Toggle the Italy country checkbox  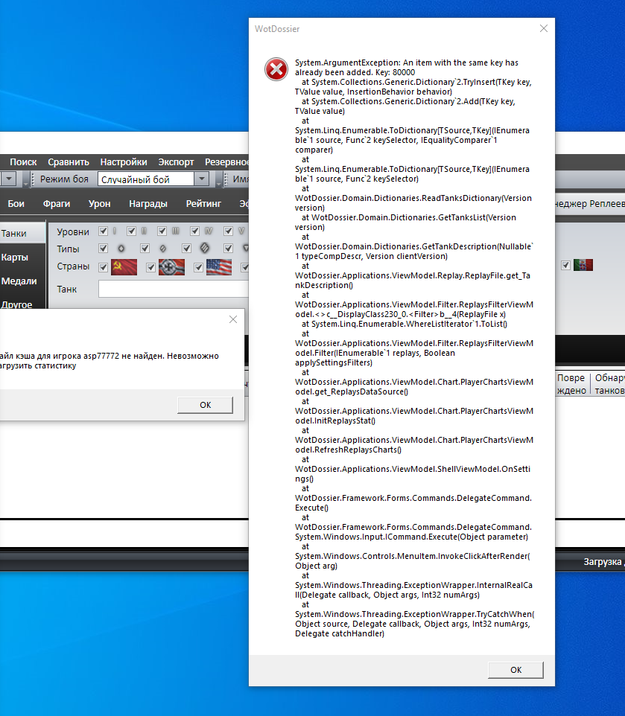pyautogui.click(x=565, y=265)
